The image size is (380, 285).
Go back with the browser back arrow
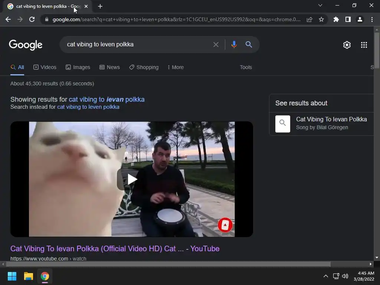tap(8, 19)
